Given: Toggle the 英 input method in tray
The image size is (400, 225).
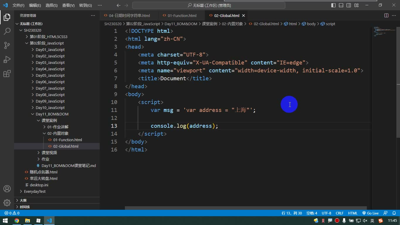Looking at the screenshot, I should click(x=372, y=221).
